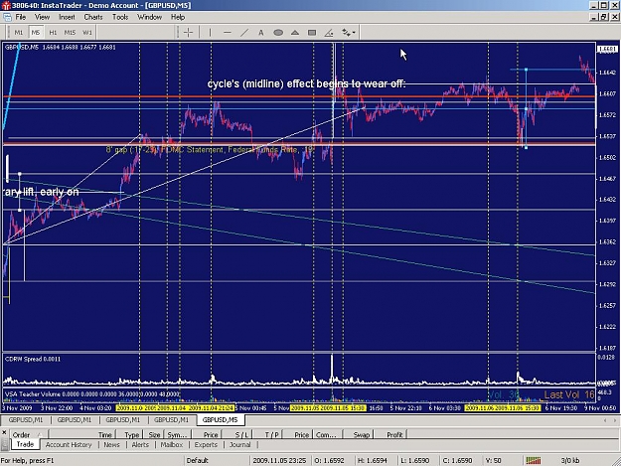Select the M5 timeframe button

[36, 33]
